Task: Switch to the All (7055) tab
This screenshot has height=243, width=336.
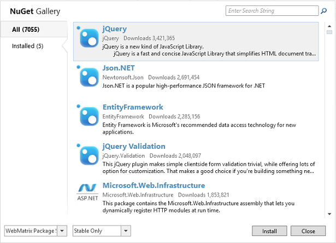Action: [26, 29]
